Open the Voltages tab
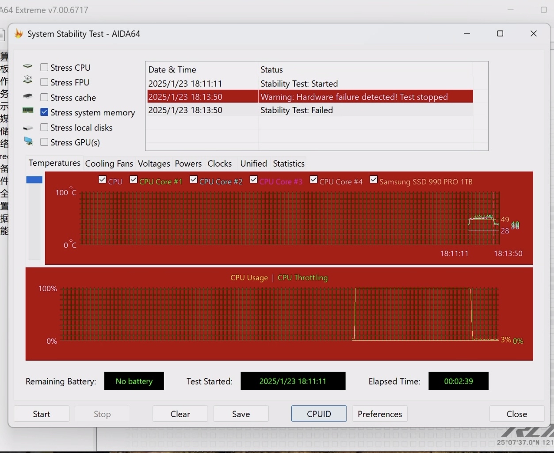 pyautogui.click(x=154, y=164)
